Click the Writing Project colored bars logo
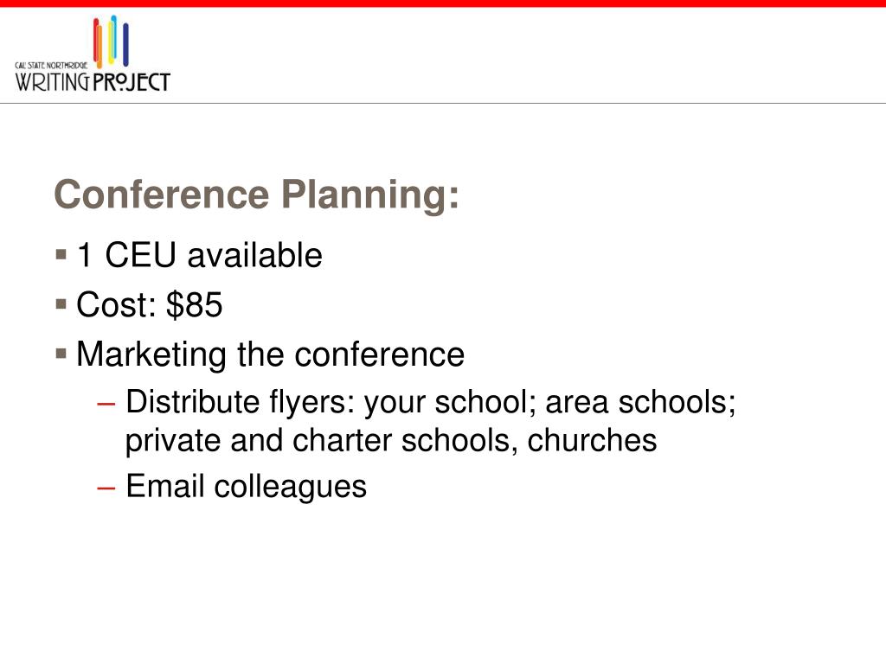Image resolution: width=886 pixels, height=664 pixels. pyautogui.click(x=112, y=41)
